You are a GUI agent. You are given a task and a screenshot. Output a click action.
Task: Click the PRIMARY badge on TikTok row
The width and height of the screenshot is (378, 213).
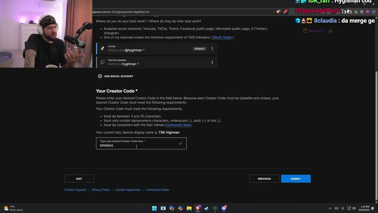click(x=200, y=49)
